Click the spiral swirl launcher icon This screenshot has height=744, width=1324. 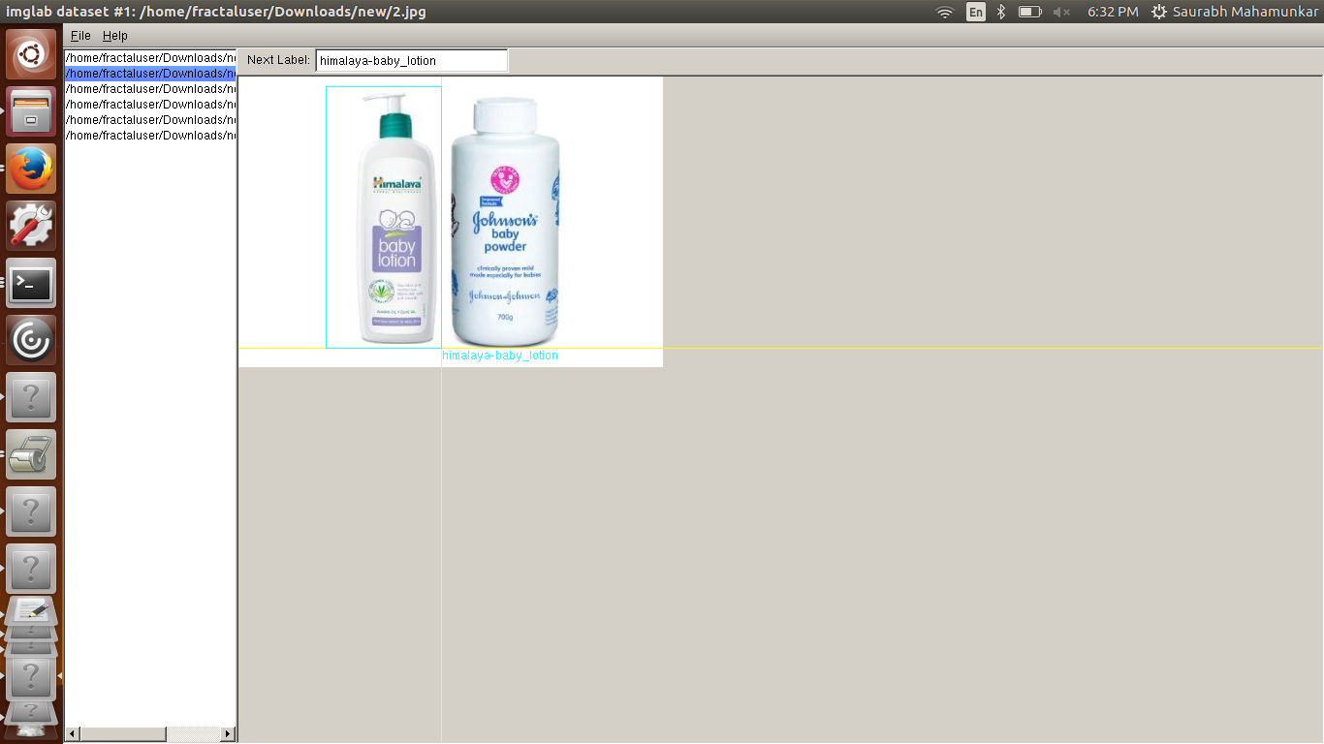pyautogui.click(x=31, y=340)
